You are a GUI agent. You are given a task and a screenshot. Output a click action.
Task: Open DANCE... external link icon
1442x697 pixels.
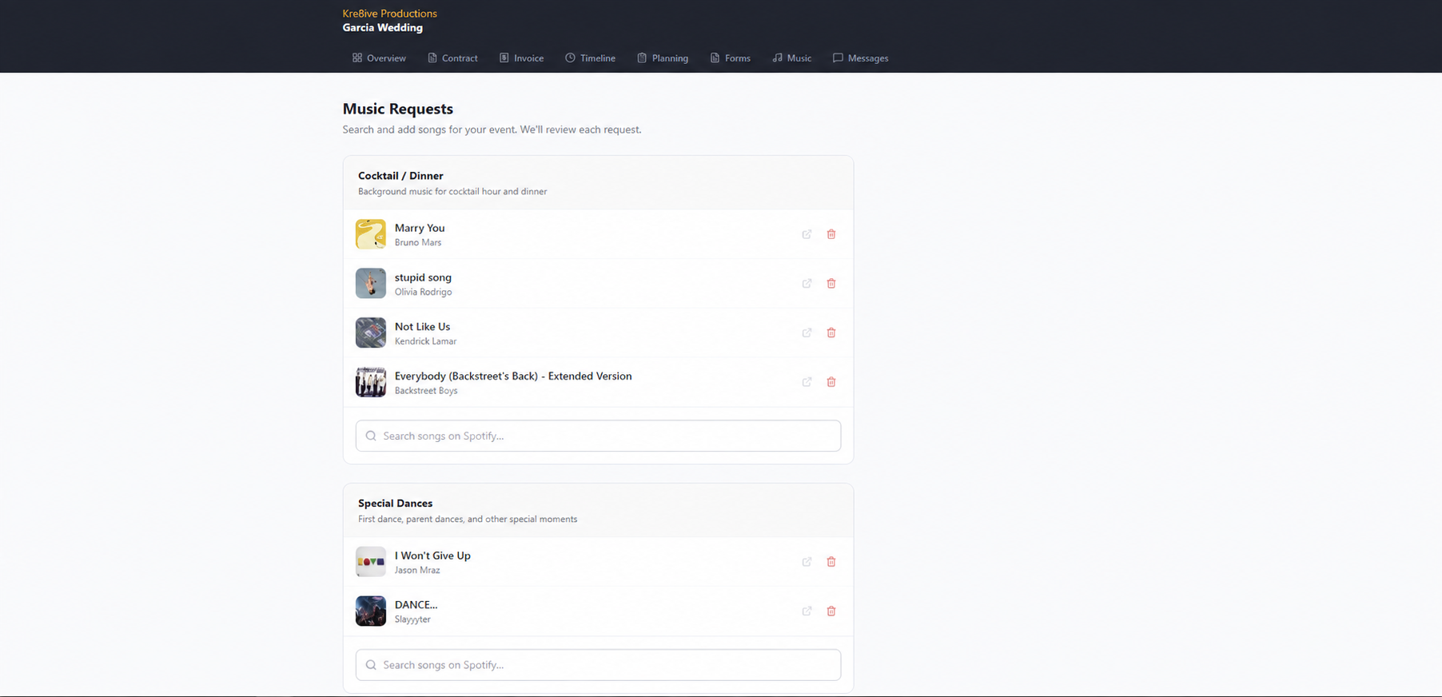click(807, 611)
